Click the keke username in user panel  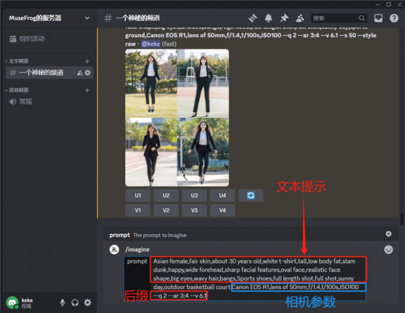tap(27, 300)
